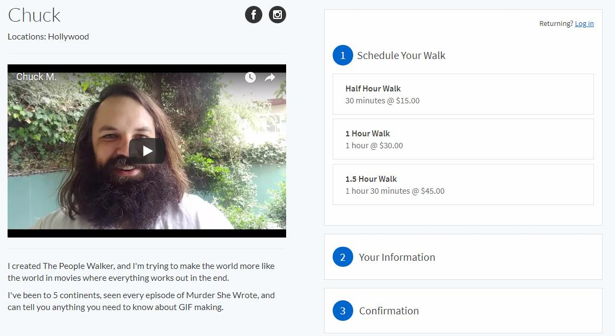Click the Chuck page heading
Image resolution: width=615 pixels, height=336 pixels.
(34, 15)
